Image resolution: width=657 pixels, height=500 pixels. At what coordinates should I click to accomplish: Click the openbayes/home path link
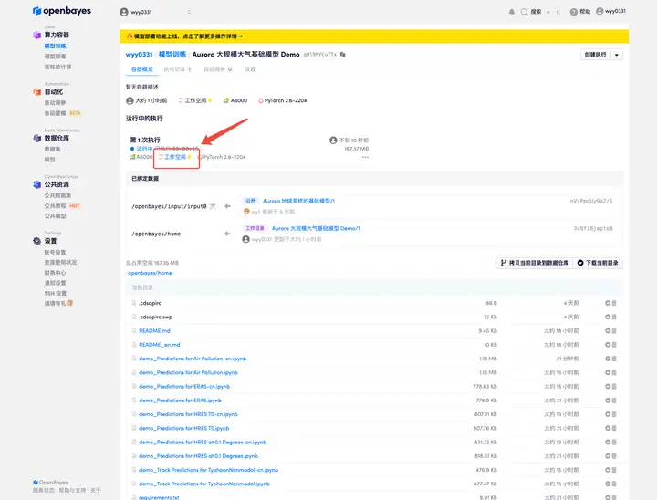tap(150, 273)
